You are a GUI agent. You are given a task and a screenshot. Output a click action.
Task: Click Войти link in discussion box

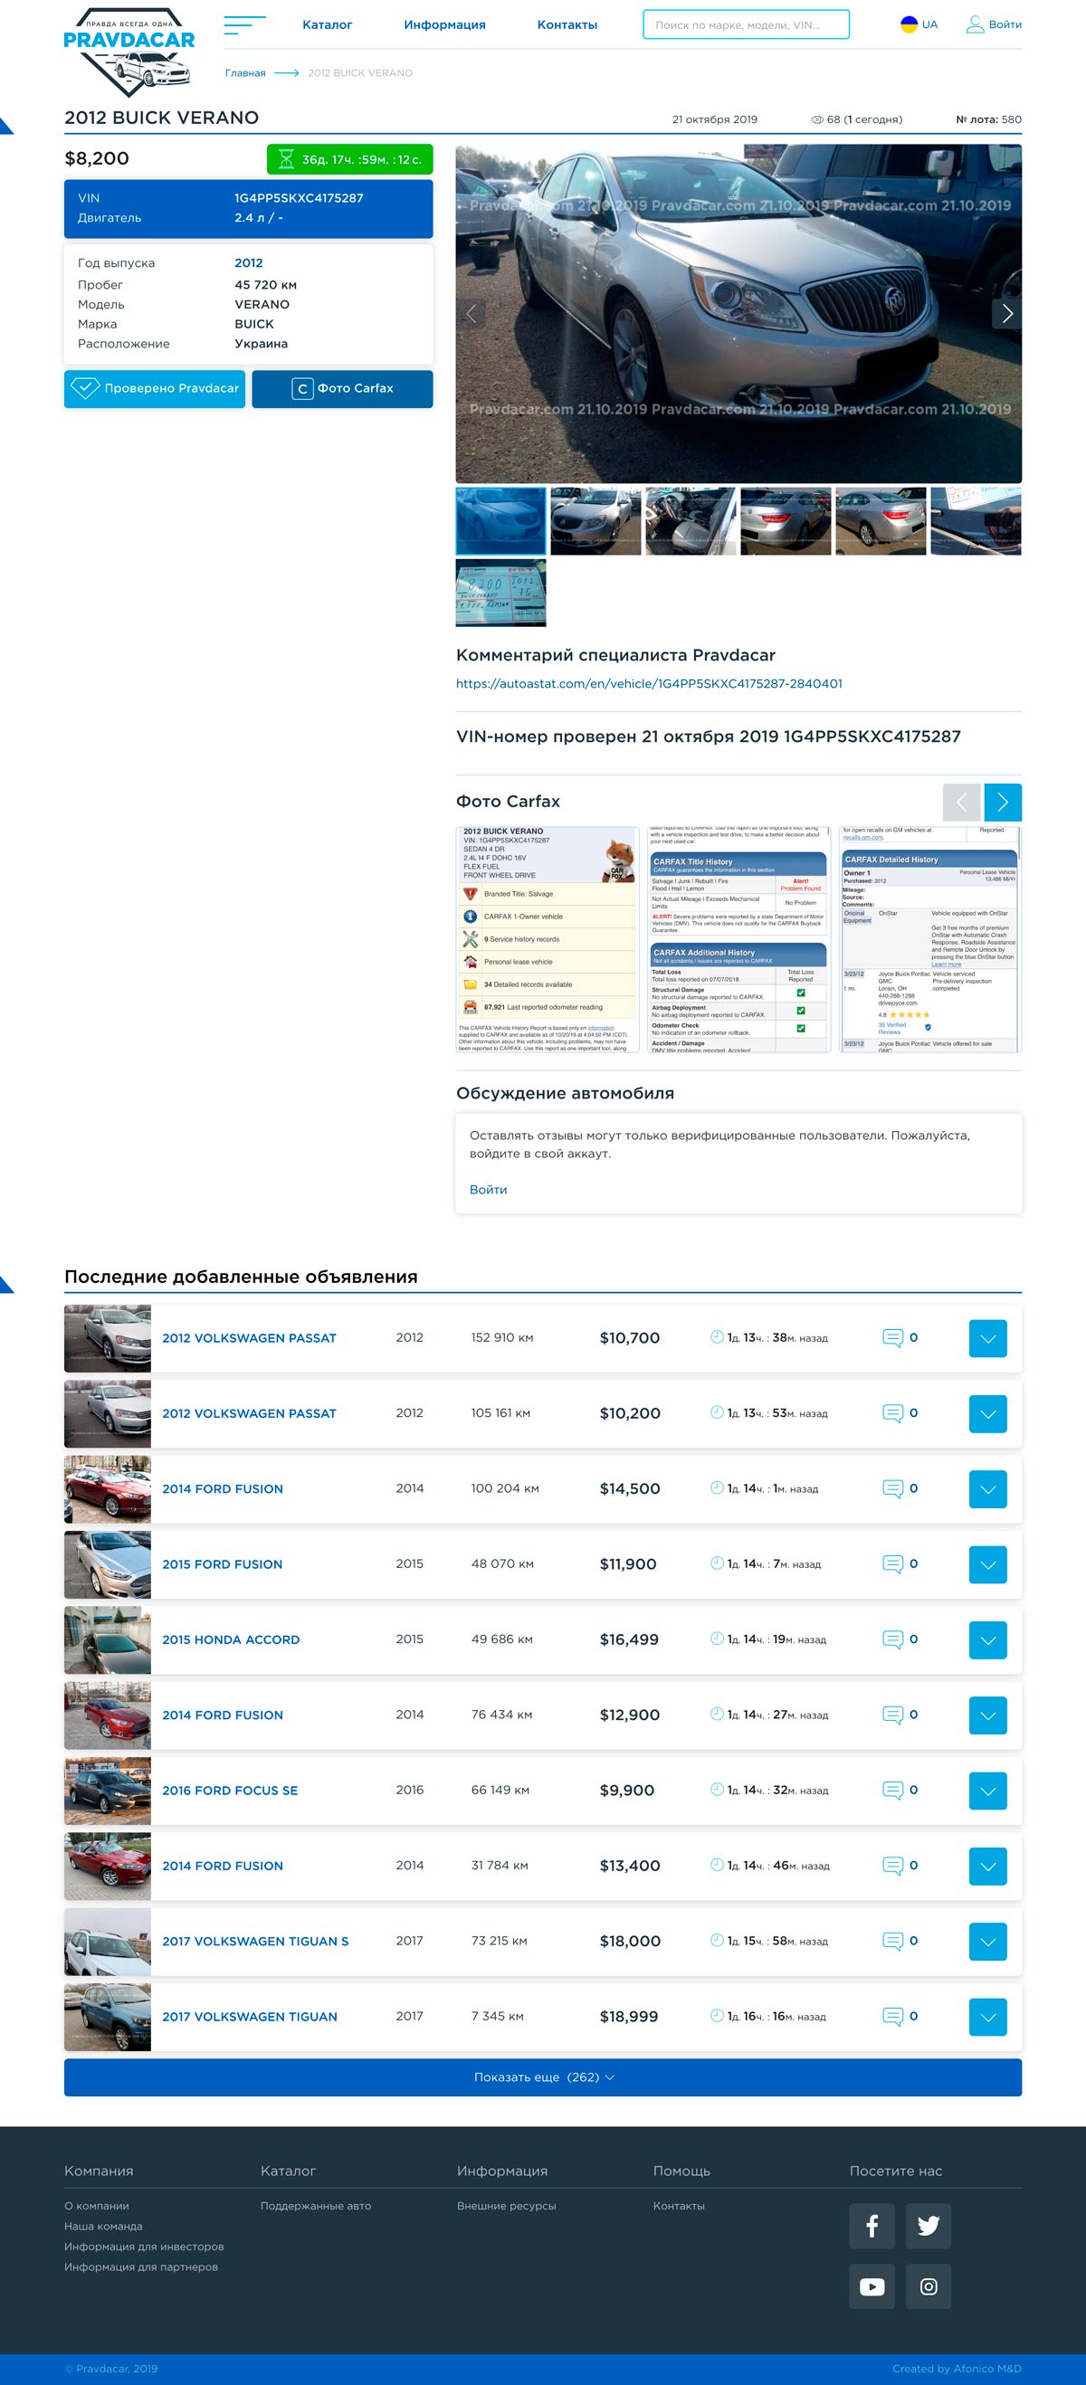coord(488,1190)
